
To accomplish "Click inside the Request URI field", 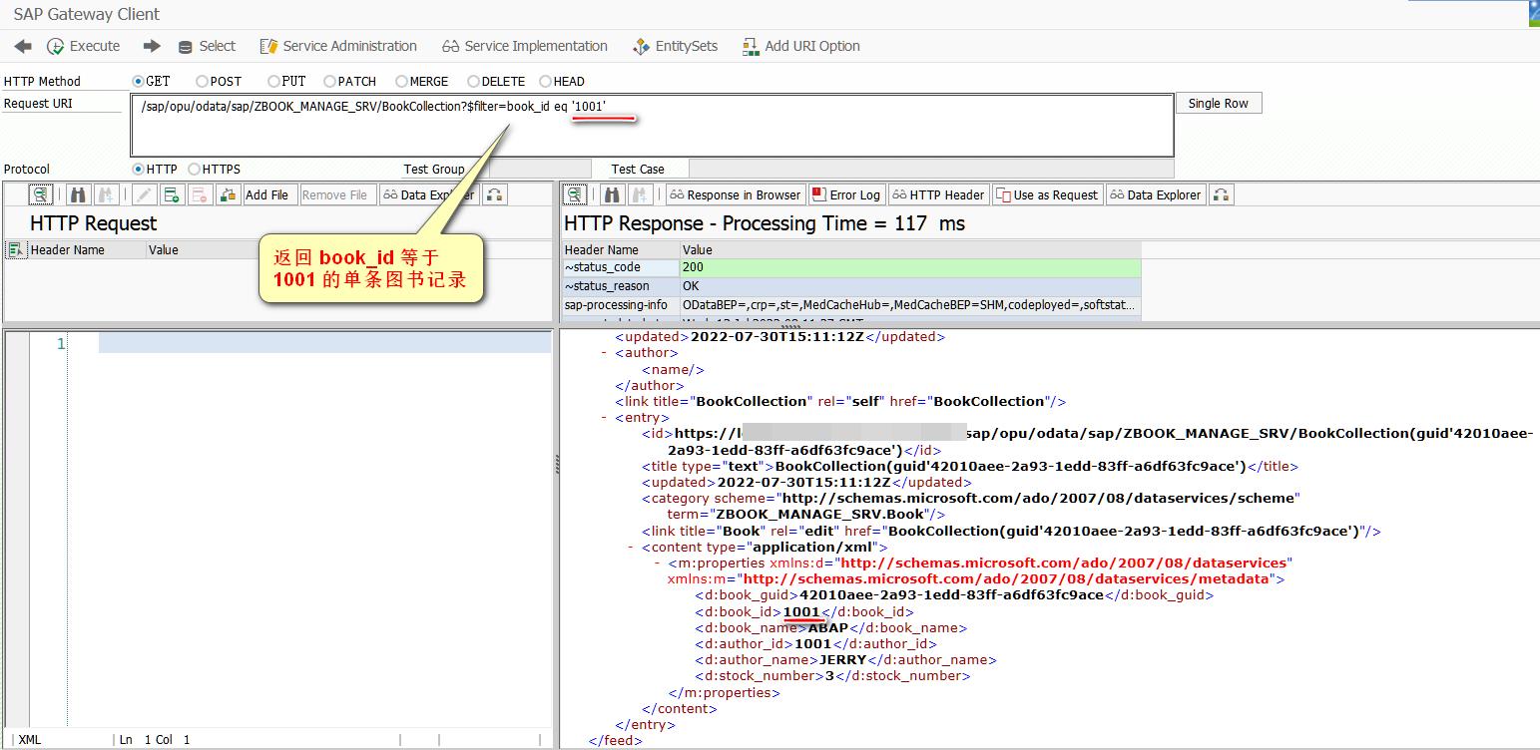I will click(653, 126).
